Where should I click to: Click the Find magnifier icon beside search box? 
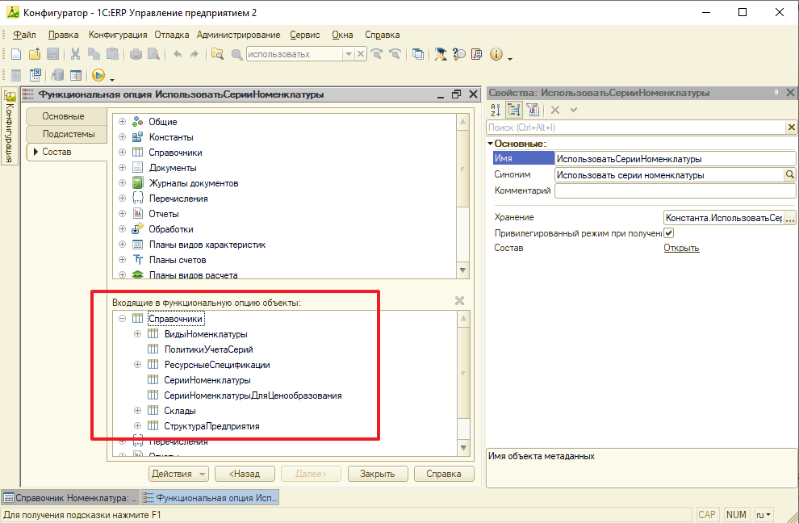click(x=237, y=54)
